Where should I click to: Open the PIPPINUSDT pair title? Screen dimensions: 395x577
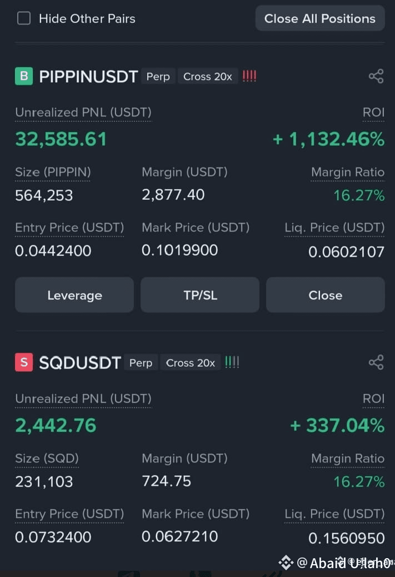88,77
